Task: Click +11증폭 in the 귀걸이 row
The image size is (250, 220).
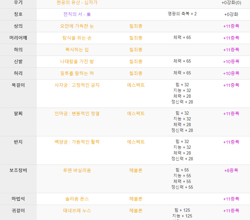Action: coord(231,211)
